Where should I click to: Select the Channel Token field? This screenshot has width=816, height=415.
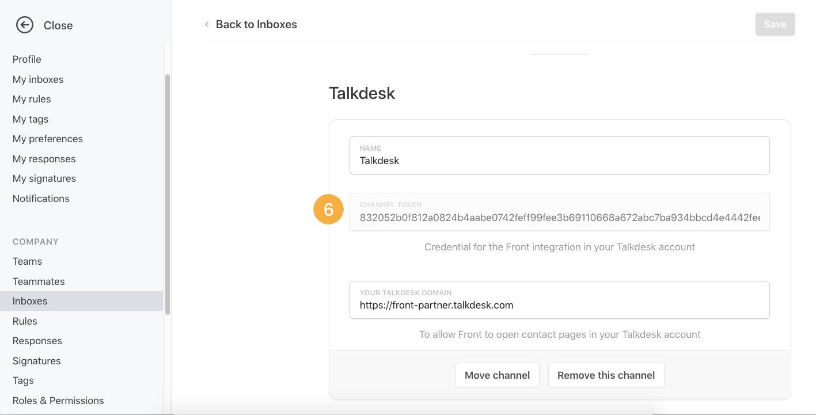[559, 212]
